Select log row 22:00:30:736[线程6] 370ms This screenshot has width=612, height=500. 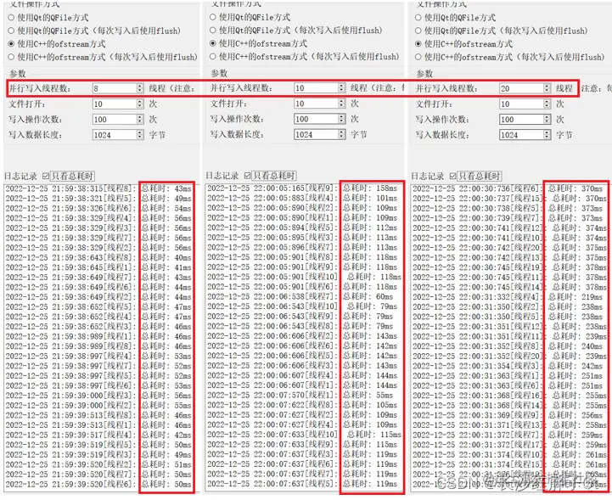[x=508, y=188]
